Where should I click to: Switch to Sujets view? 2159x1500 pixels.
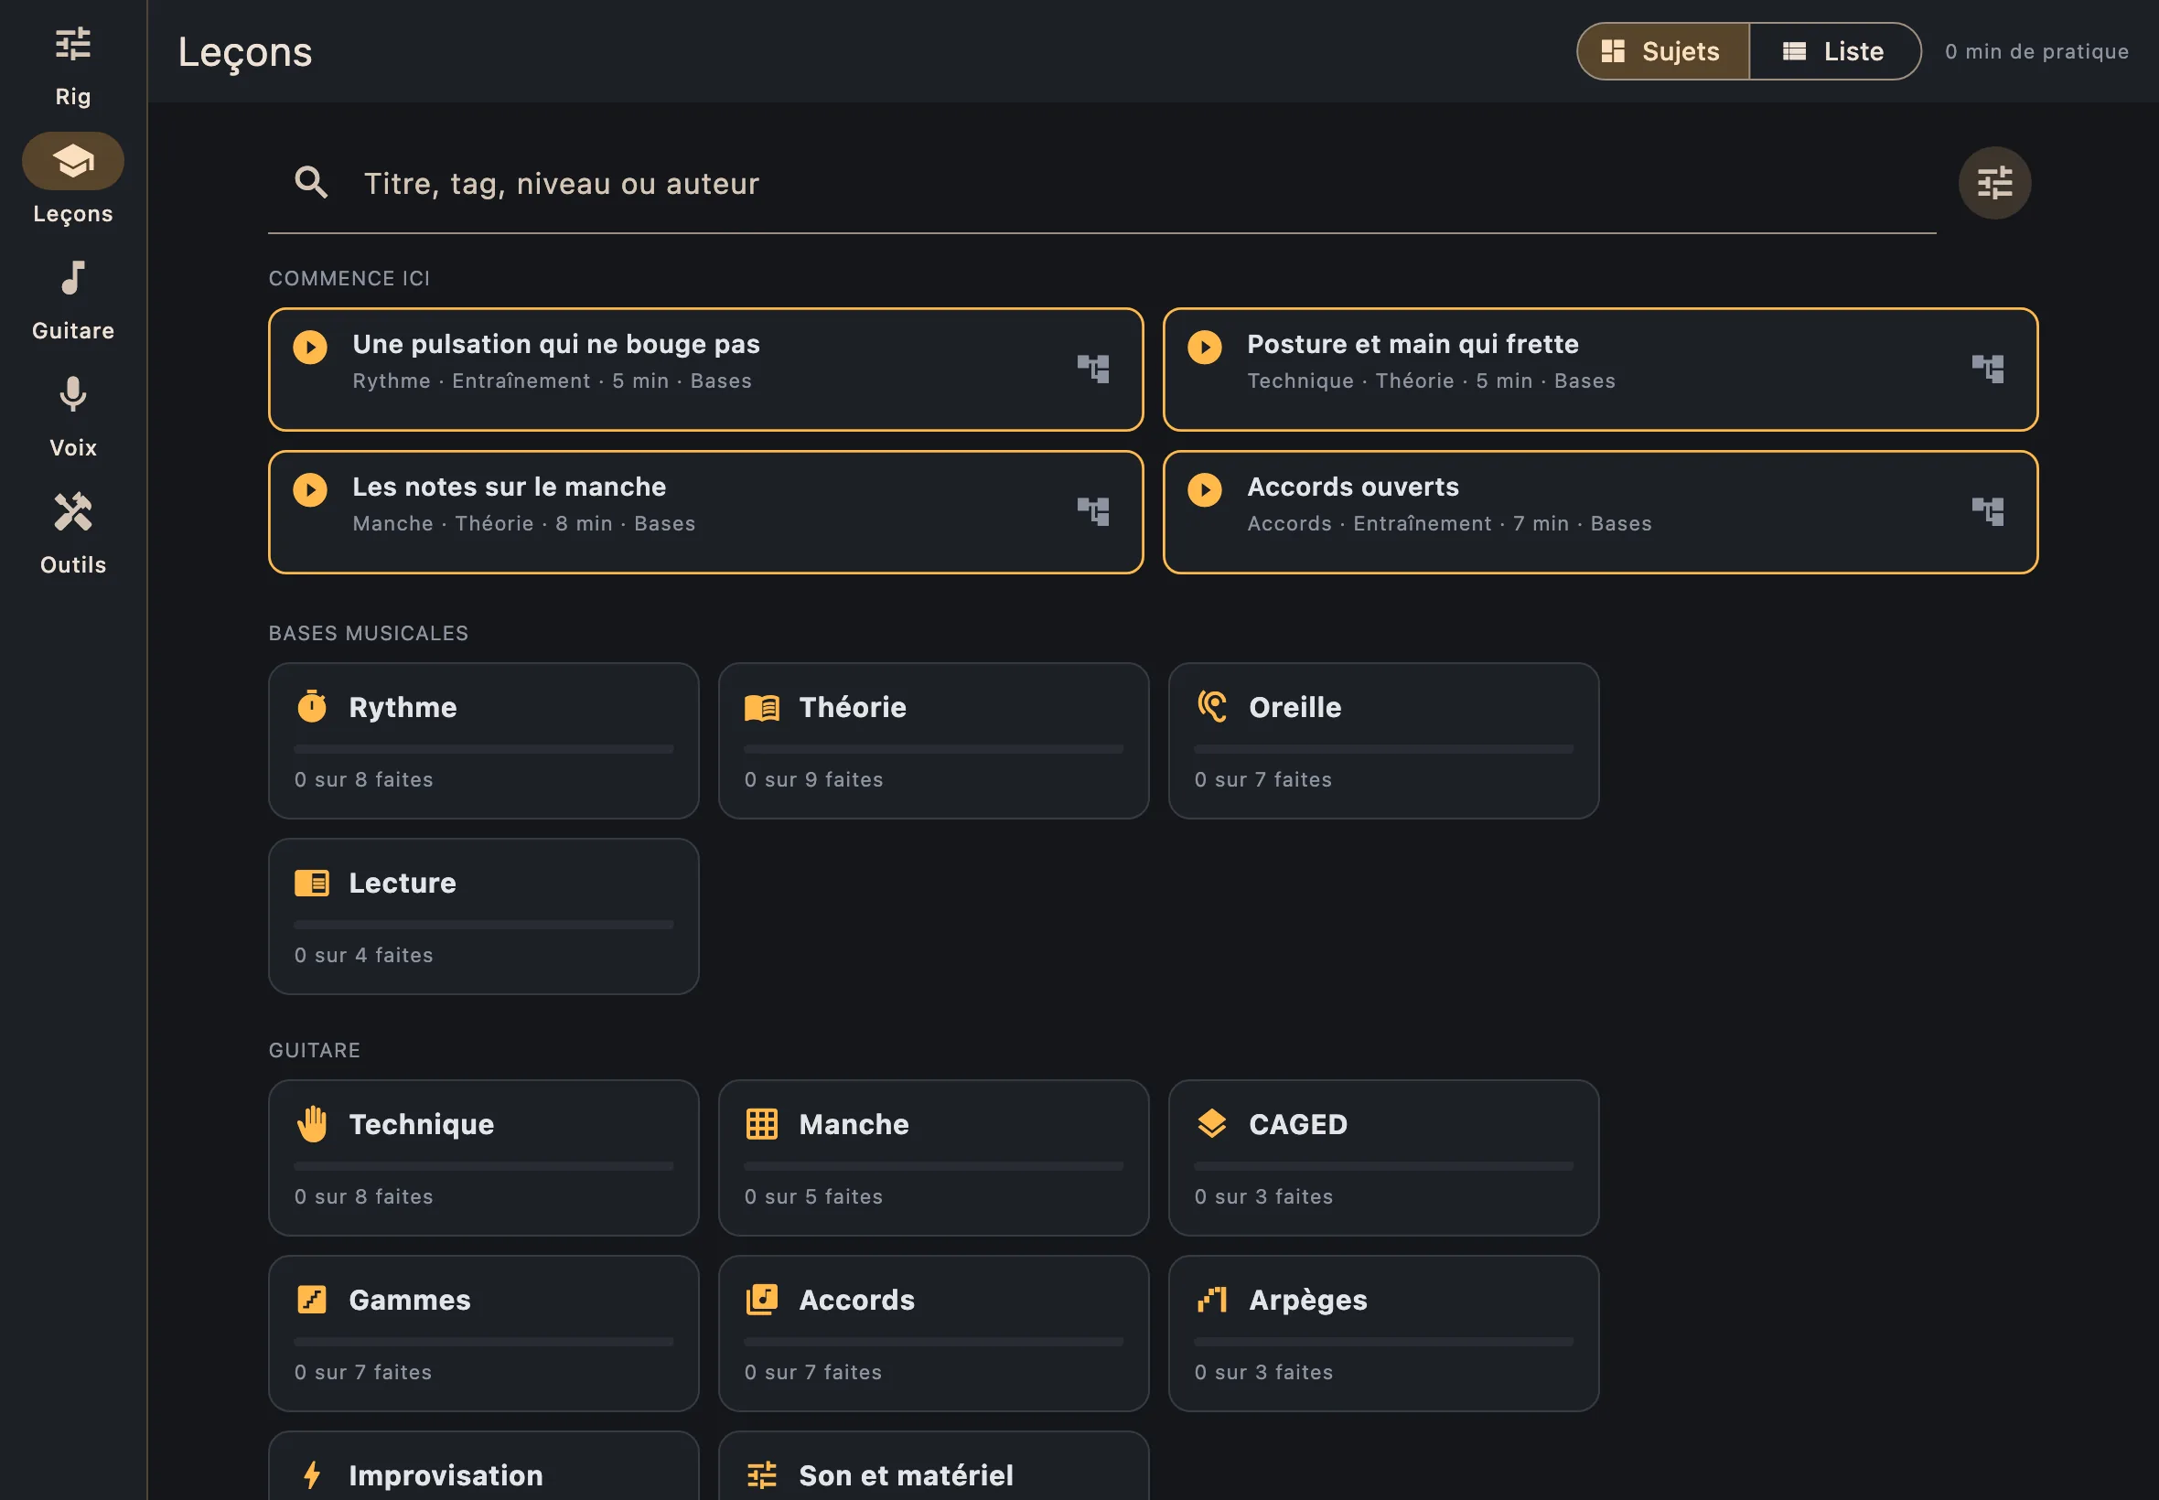coord(1661,50)
